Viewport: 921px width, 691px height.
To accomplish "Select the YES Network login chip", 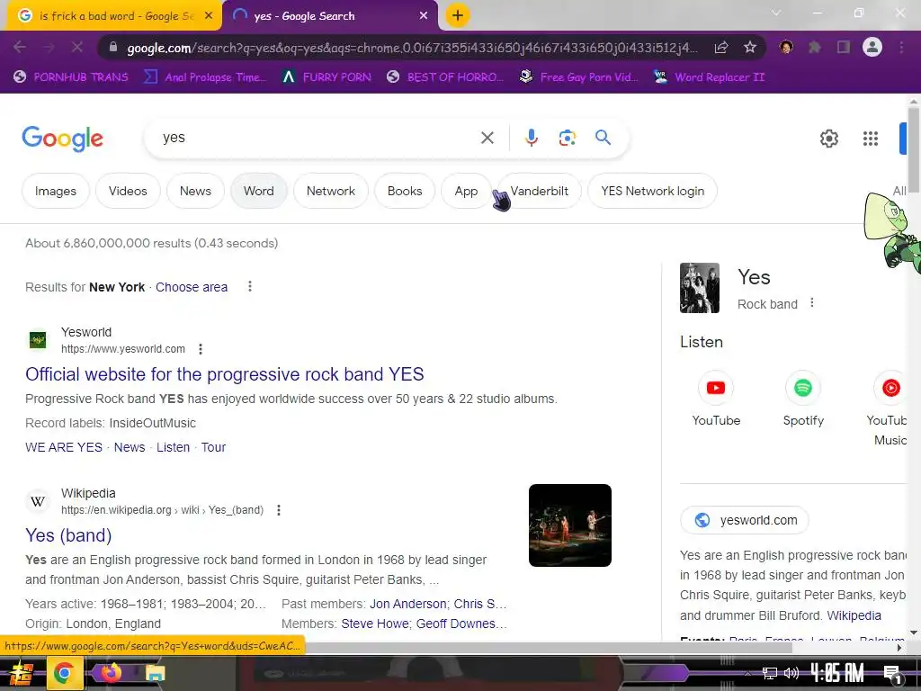I will click(652, 191).
